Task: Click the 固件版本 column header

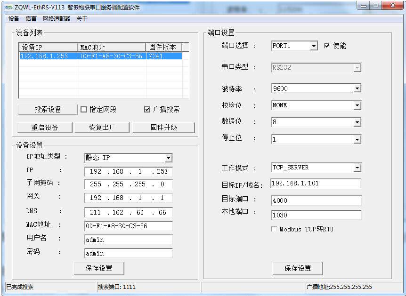Action: [164, 47]
